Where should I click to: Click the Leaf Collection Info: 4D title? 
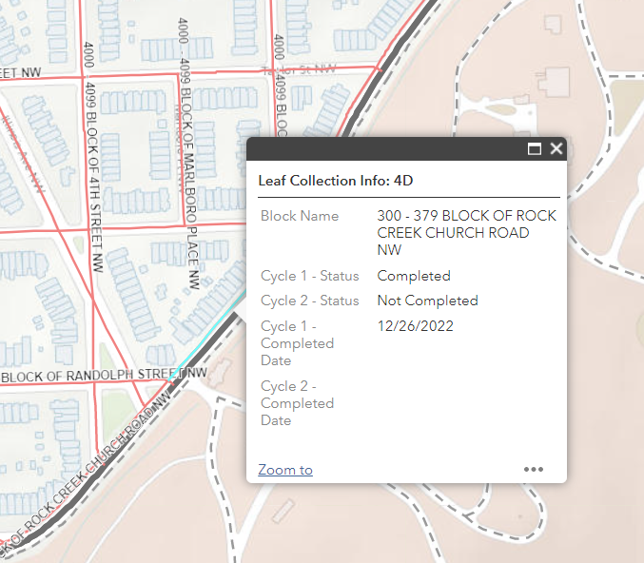[336, 181]
